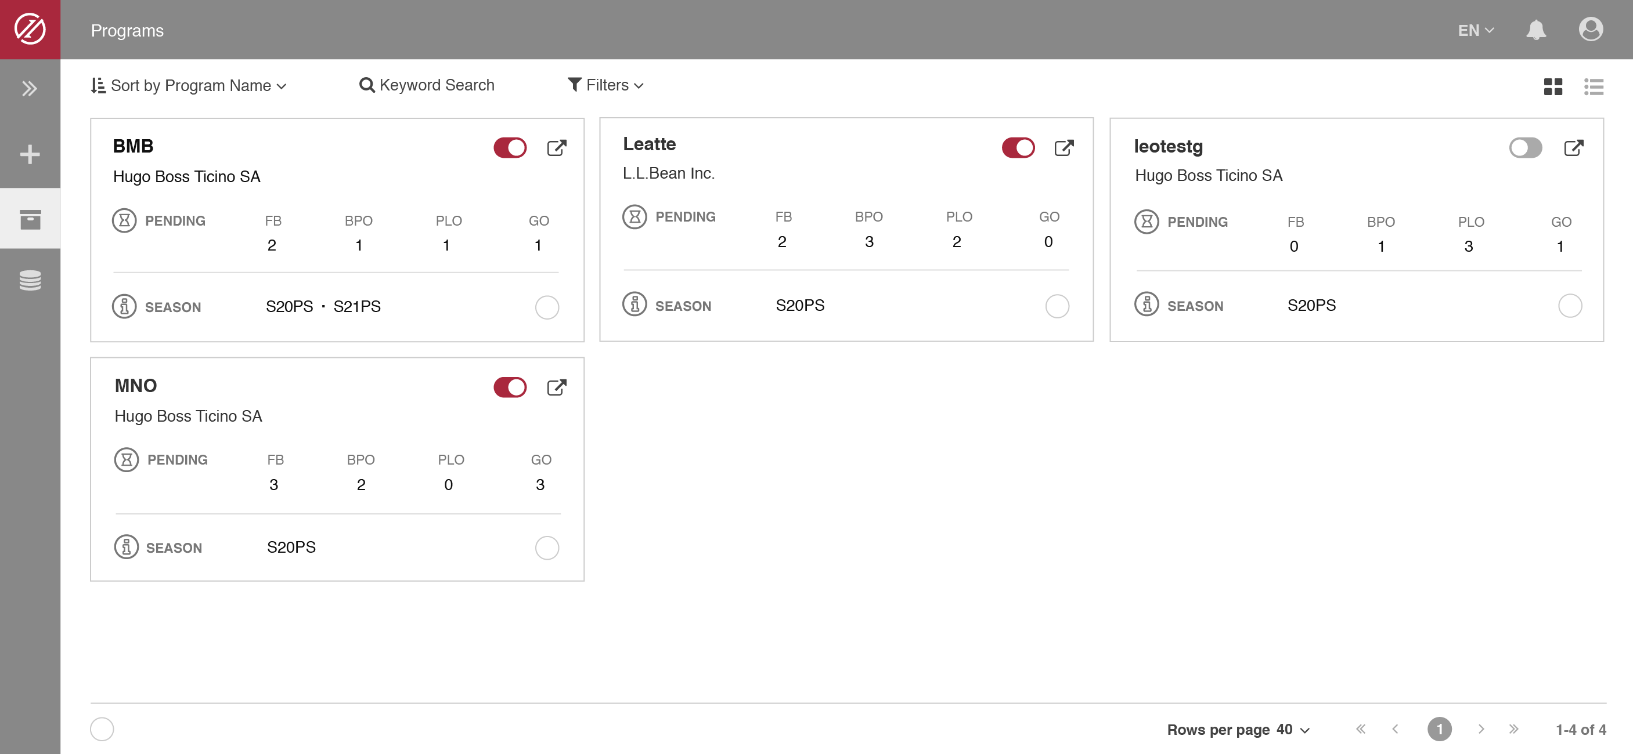Open the notifications bell
This screenshot has width=1633, height=754.
[x=1535, y=30]
